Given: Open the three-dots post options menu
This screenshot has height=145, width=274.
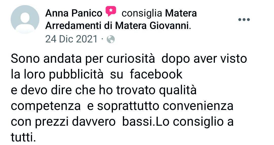Looking at the screenshot, I should (x=244, y=19).
